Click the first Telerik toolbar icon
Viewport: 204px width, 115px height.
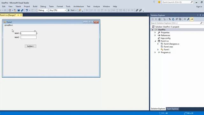tap(137, 10)
